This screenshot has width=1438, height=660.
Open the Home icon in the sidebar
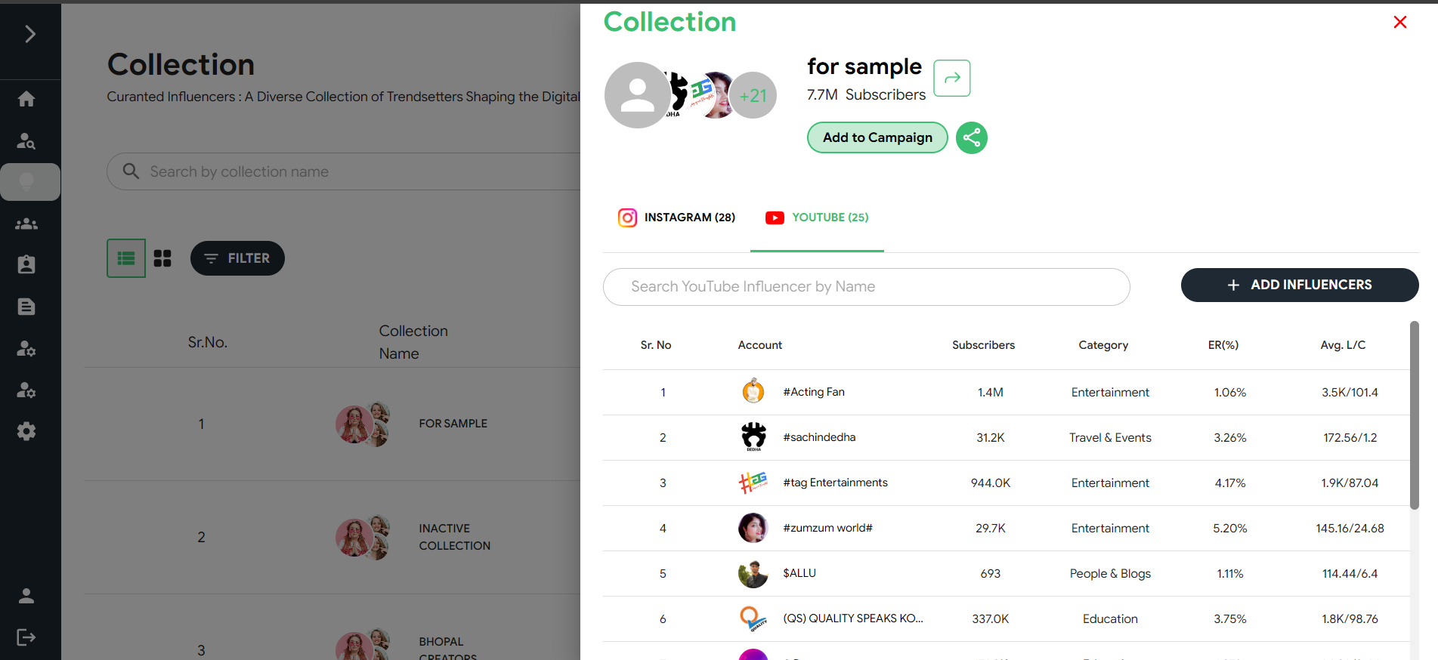tap(26, 99)
